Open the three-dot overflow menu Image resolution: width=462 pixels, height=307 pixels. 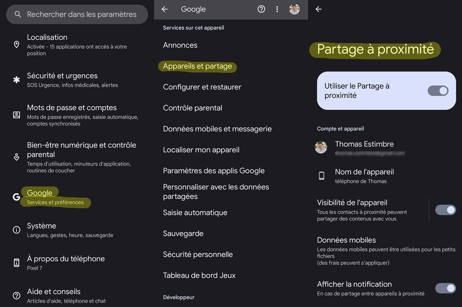277,9
